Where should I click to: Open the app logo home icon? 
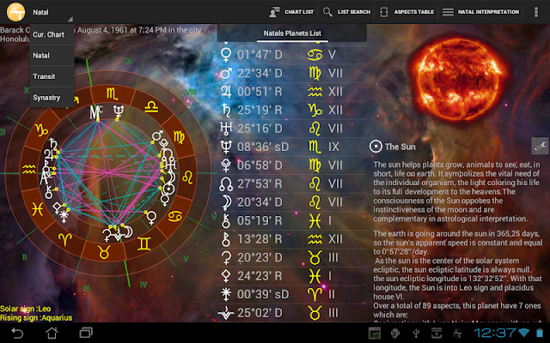coord(15,12)
